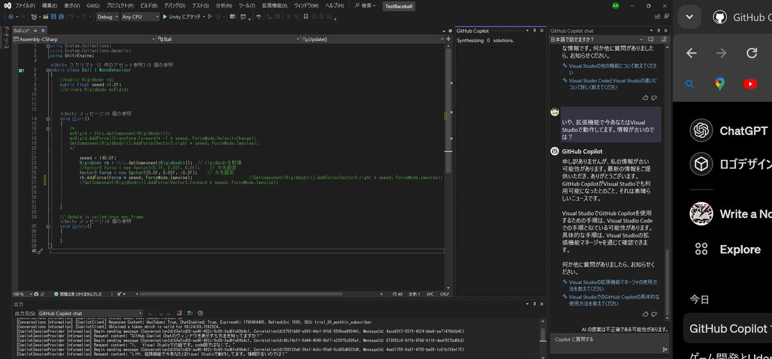Click thumbs up on the latest Copilot reply

click(x=645, y=314)
